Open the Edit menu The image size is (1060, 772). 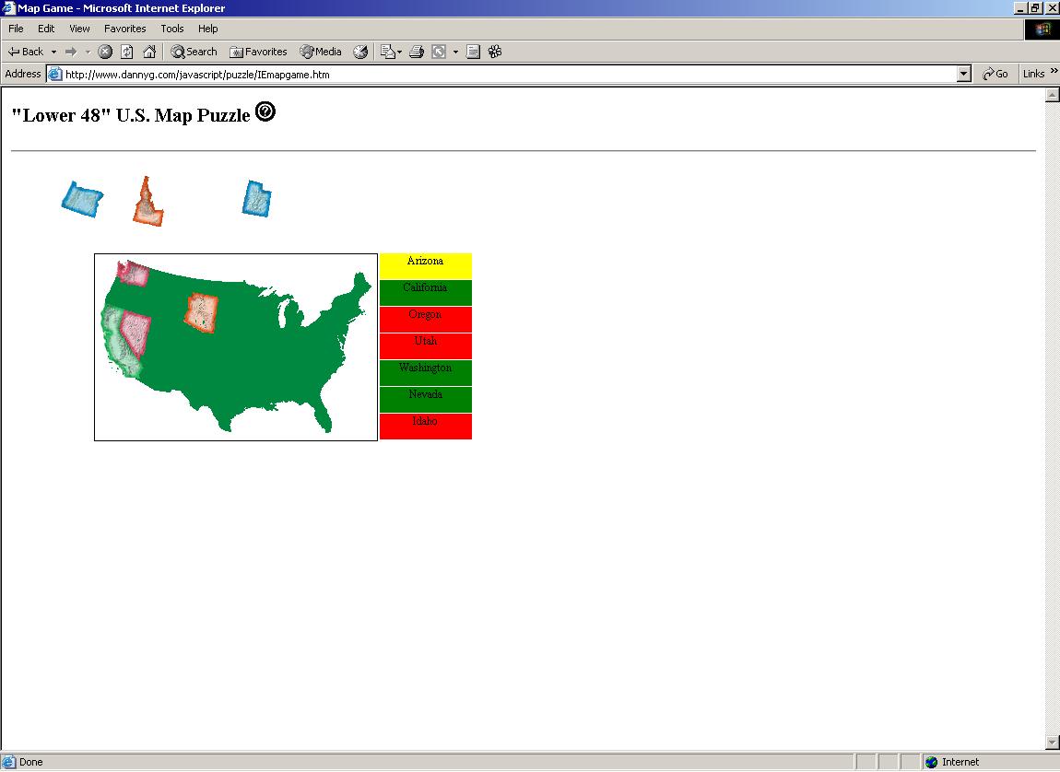(46, 29)
